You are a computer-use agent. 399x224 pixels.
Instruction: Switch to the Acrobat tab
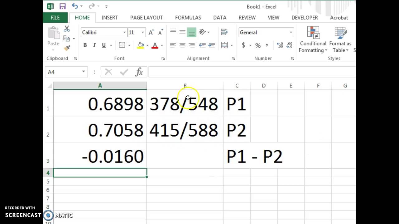pyautogui.click(x=339, y=18)
